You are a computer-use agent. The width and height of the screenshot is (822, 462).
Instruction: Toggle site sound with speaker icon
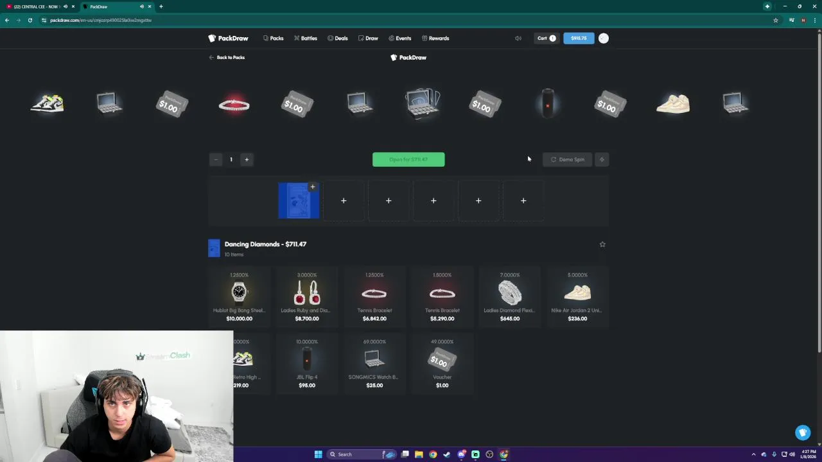tap(518, 38)
